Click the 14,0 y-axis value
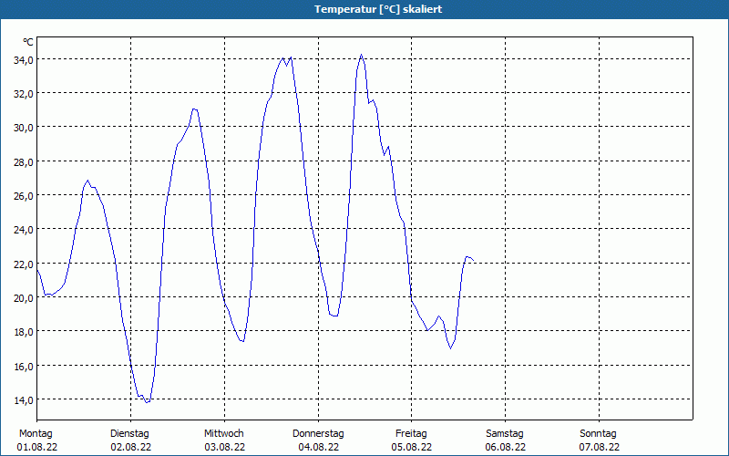Screen dimensions: 729x456 click(23, 399)
